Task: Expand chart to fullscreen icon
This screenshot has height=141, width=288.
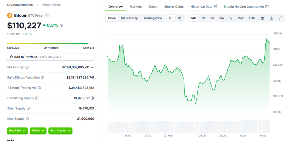Action: click(280, 18)
